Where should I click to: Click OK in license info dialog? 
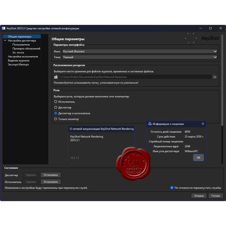[x=199, y=157]
